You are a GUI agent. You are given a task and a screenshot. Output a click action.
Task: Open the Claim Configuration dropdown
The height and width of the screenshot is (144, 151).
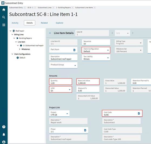tap(96, 50)
